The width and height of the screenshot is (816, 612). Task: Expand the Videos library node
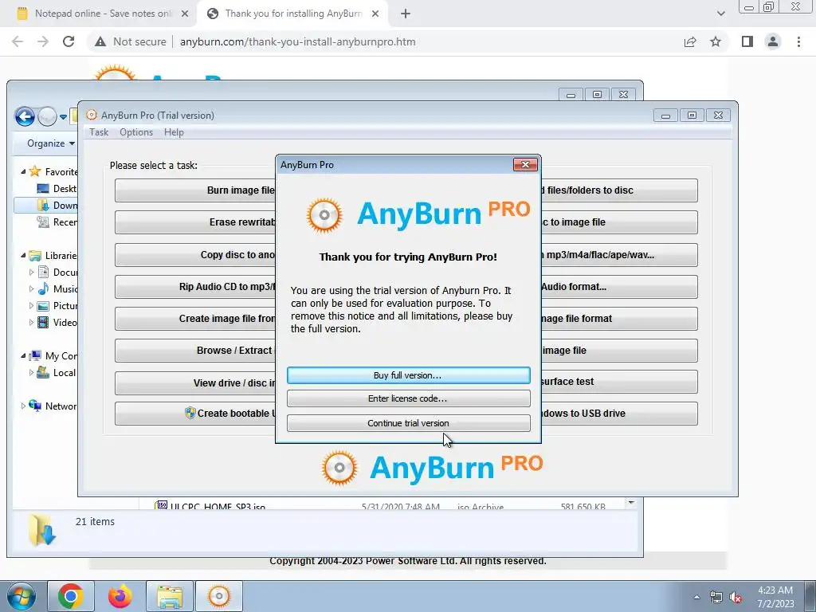[x=31, y=322]
